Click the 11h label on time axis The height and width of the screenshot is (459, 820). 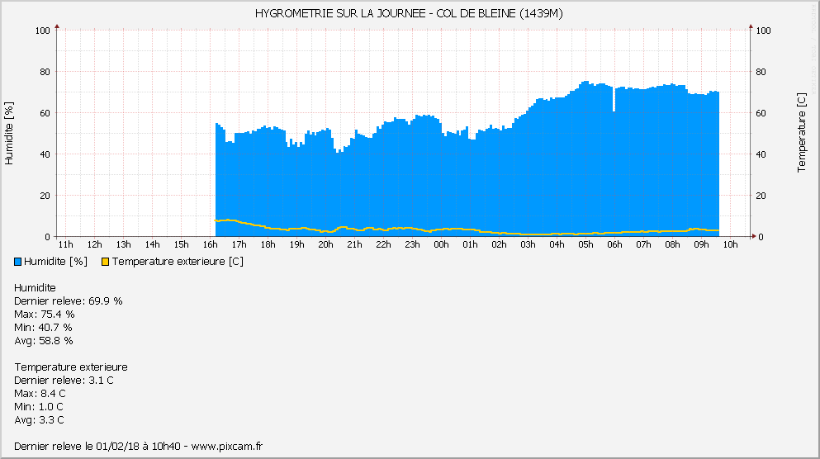pos(65,244)
